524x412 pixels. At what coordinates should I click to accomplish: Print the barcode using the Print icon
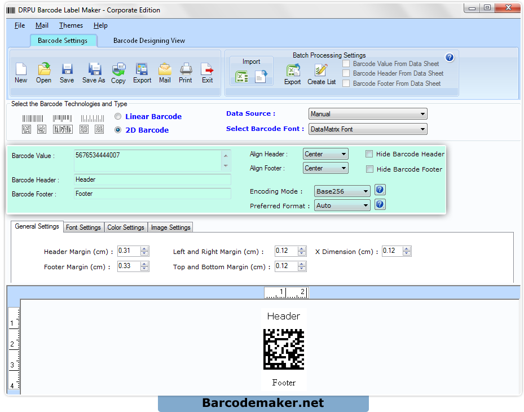pos(186,69)
